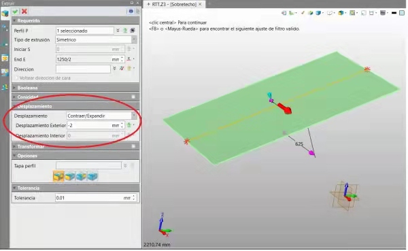Cancel extrusion with red X icon
The image size is (408, 251).
[24, 12]
